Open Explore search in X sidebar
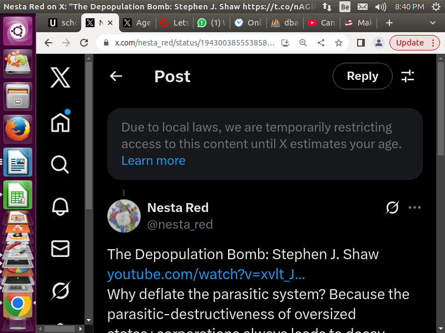This screenshot has height=333, width=445. [x=60, y=164]
